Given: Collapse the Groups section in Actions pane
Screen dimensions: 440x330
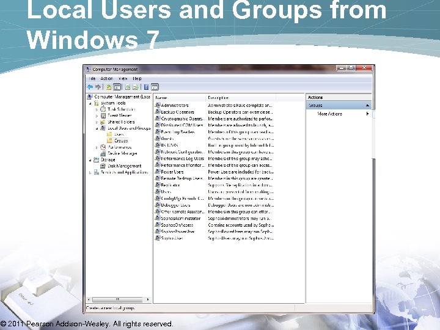Looking at the screenshot, I should (x=367, y=106).
